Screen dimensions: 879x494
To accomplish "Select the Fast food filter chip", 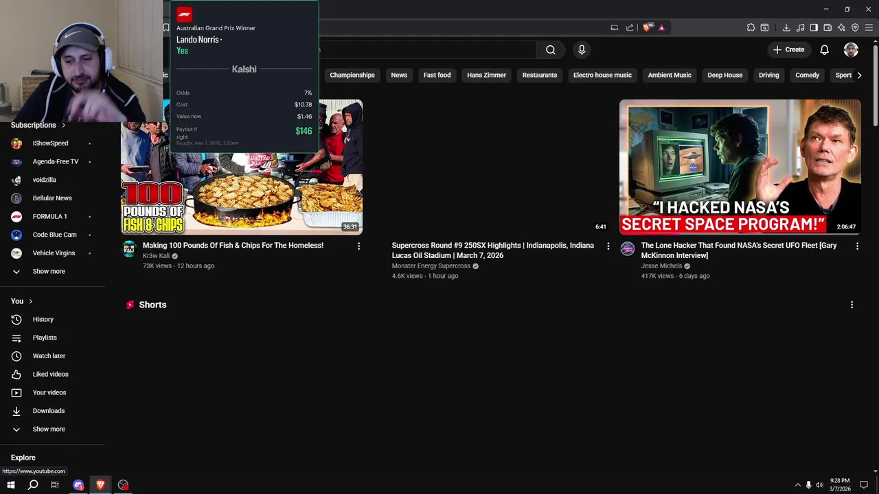I will pos(437,75).
